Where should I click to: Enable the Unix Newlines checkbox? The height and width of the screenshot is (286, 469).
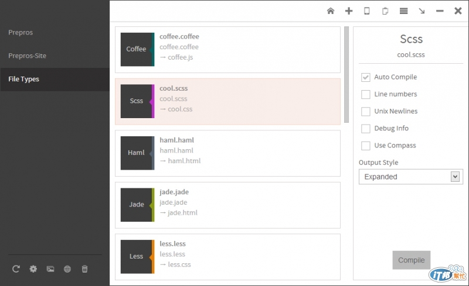[x=365, y=111]
